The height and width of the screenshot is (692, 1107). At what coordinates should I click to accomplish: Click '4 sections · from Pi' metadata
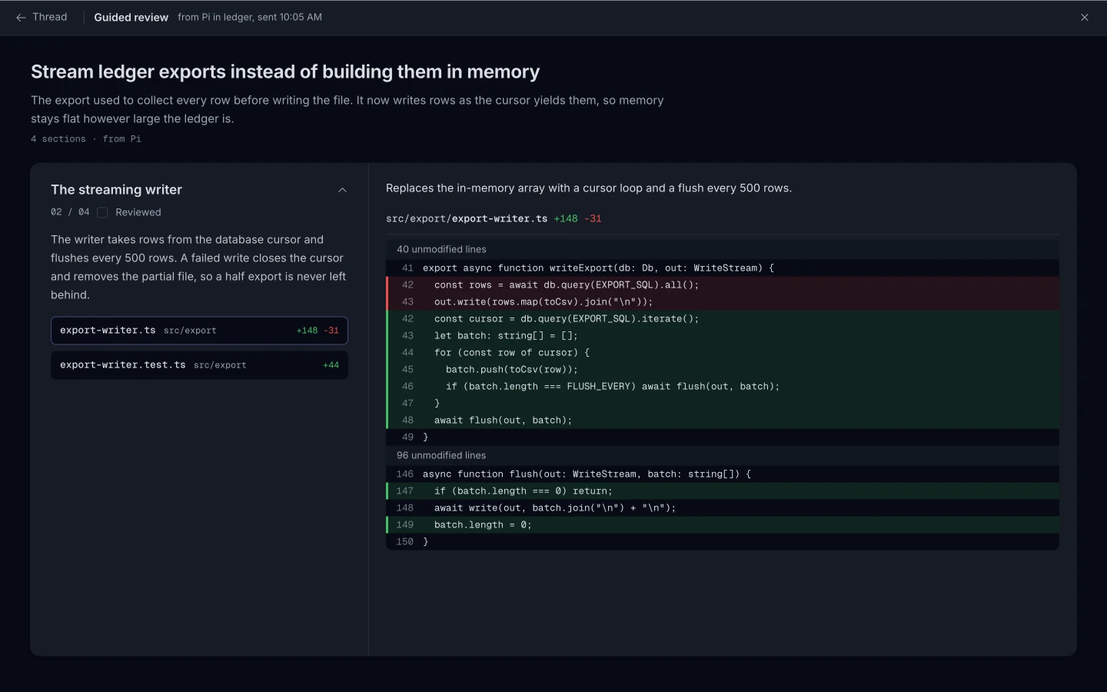pyautogui.click(x=86, y=139)
